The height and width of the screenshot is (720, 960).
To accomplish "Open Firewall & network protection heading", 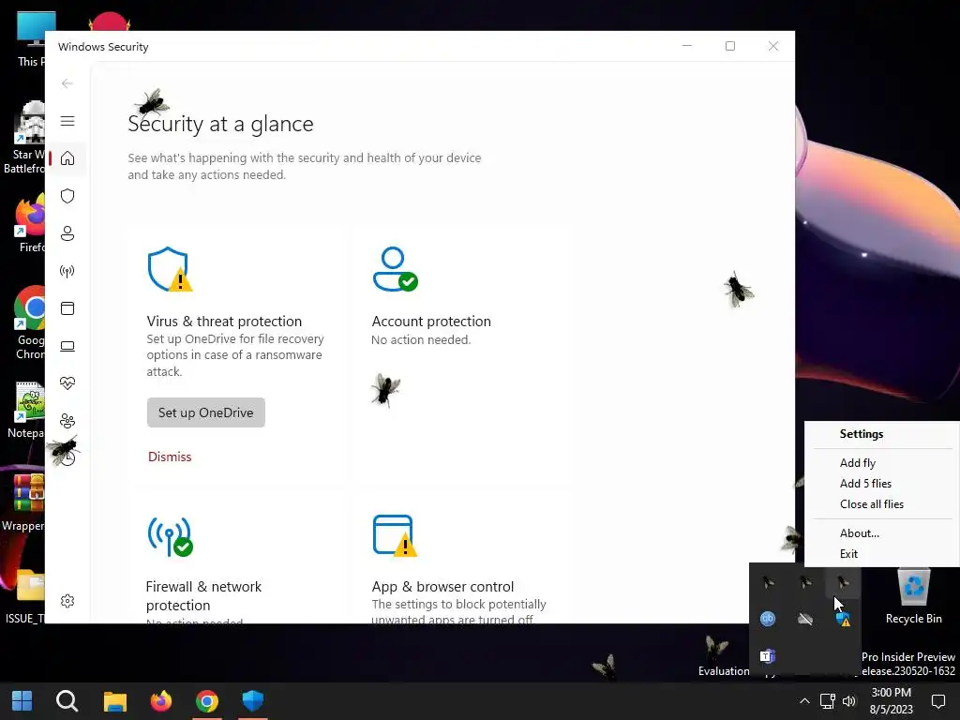I will (203, 595).
